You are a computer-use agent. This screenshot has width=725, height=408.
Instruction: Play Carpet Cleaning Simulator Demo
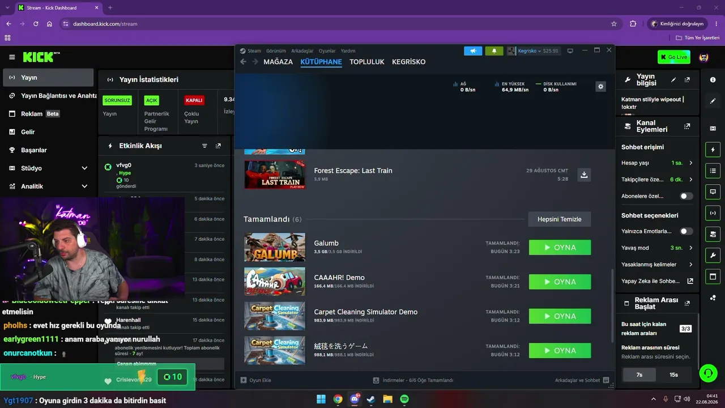click(560, 316)
